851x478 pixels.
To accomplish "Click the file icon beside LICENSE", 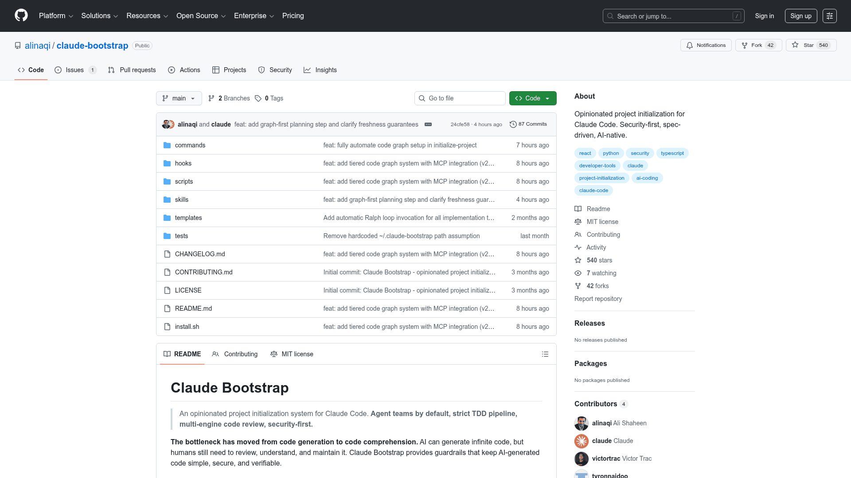I will 167,290.
